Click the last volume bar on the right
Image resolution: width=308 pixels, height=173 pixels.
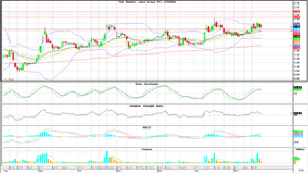coord(261,162)
